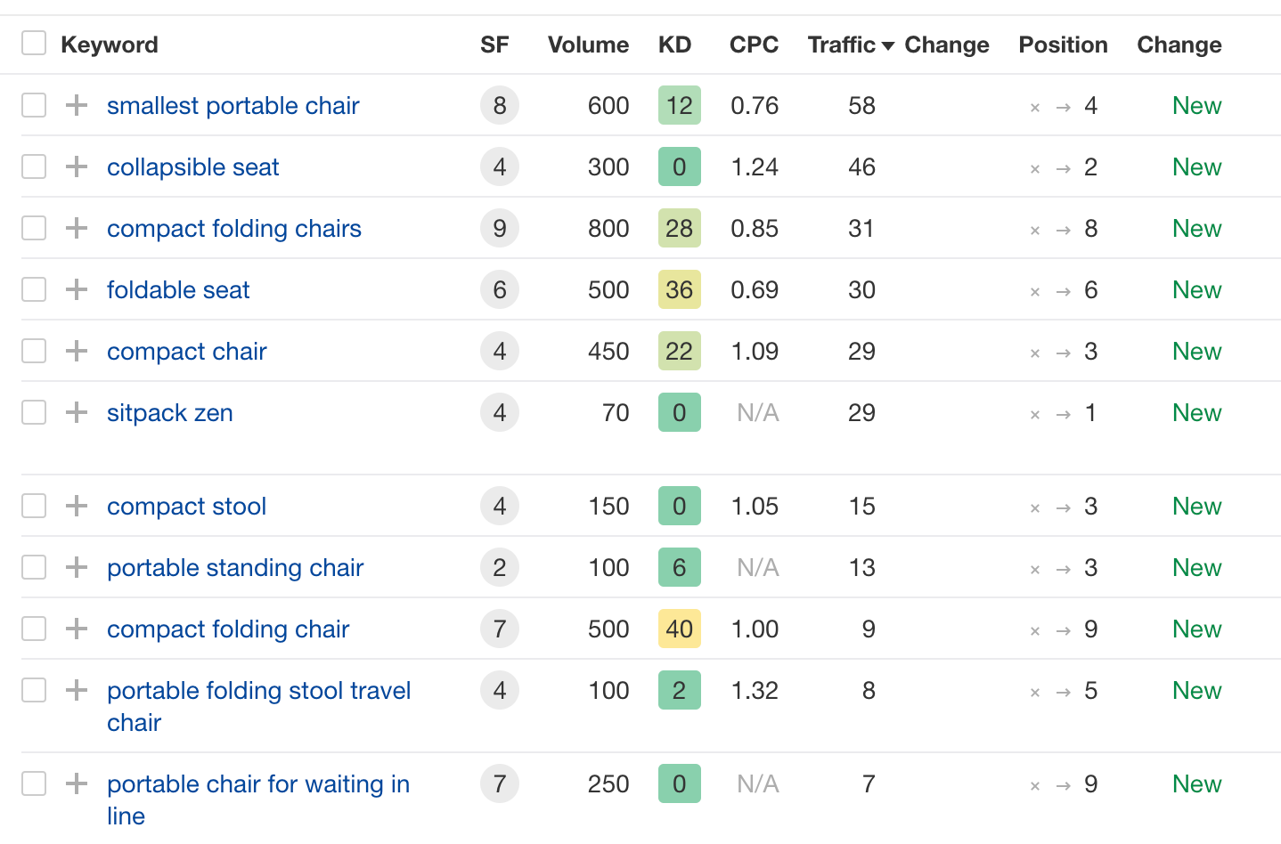Viewport: 1281px width, 844px height.
Task: Click the SF badge 2 for portable standing chair
Action: coord(499,568)
